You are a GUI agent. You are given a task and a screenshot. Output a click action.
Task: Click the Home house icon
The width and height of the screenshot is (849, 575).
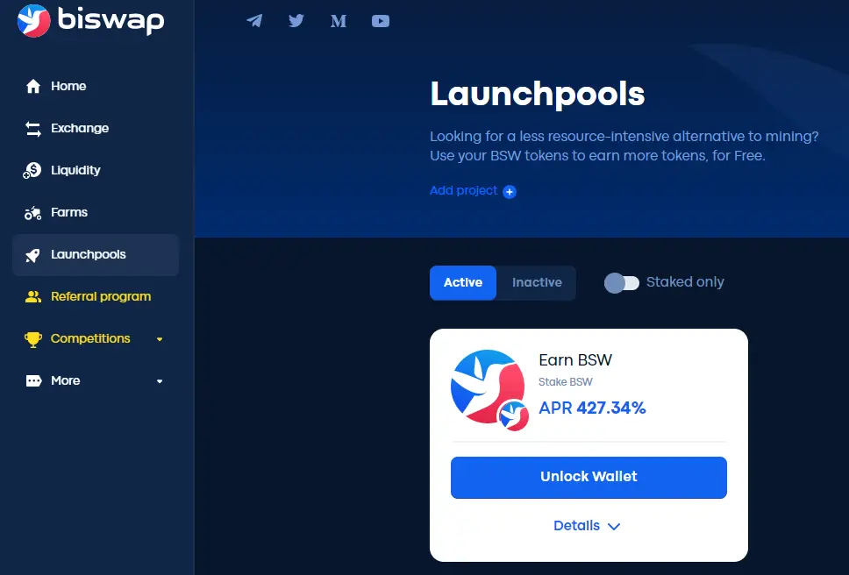[33, 86]
